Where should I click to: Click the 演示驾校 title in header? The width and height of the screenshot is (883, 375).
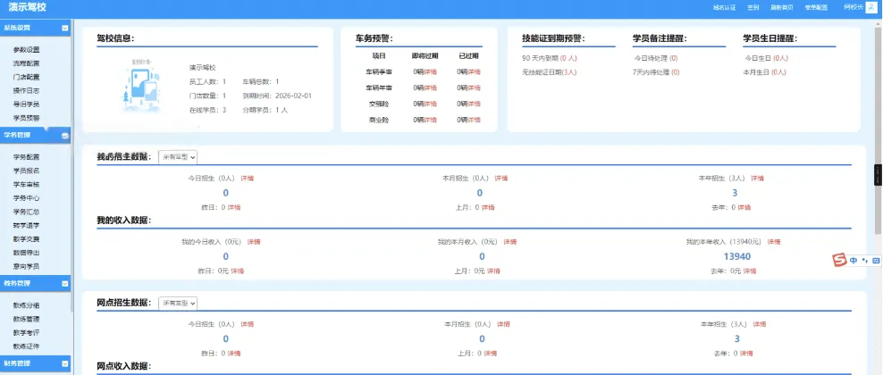tap(28, 8)
